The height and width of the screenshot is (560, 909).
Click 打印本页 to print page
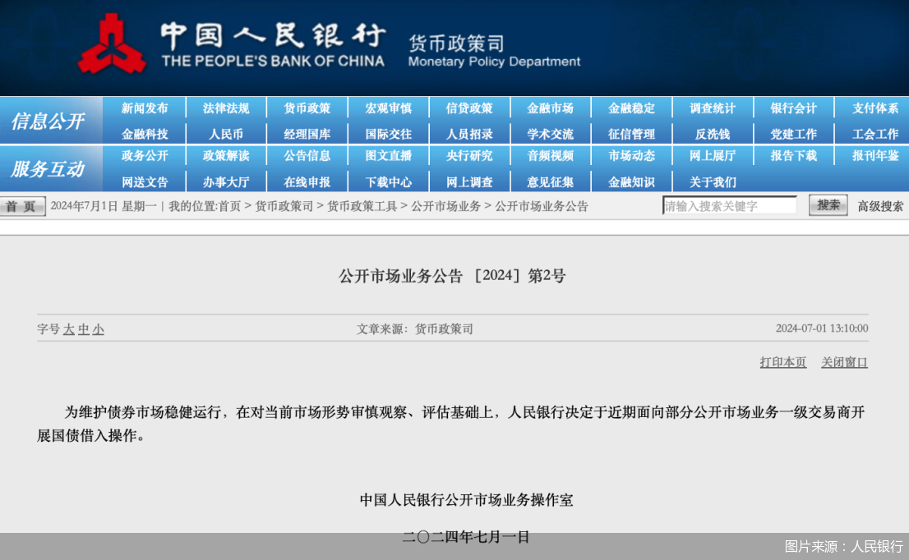coord(782,362)
